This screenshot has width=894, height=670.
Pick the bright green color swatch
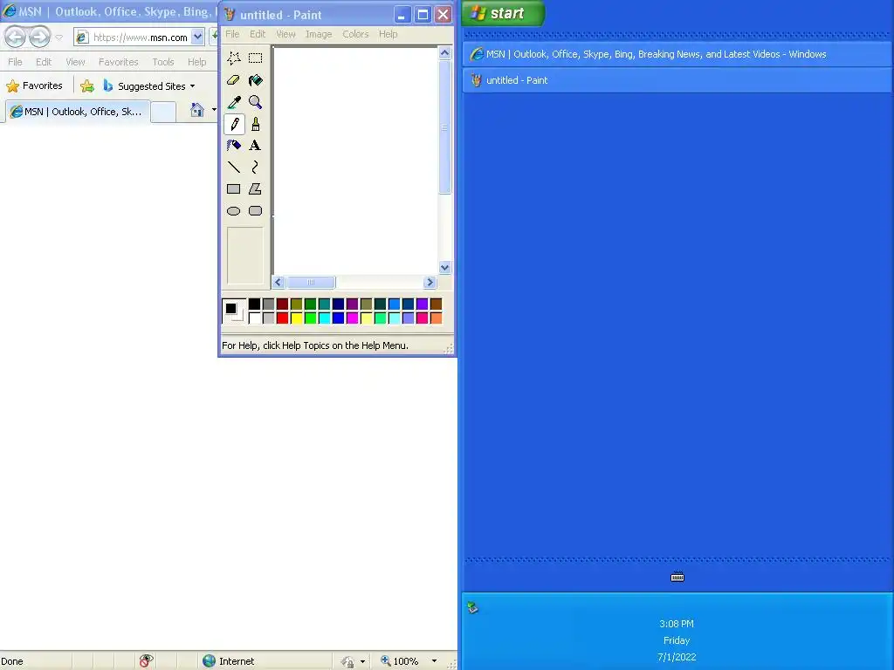pos(310,318)
